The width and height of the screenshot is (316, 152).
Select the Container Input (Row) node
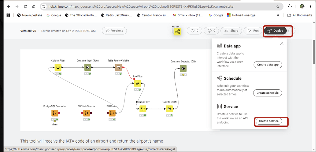tap(88, 67)
